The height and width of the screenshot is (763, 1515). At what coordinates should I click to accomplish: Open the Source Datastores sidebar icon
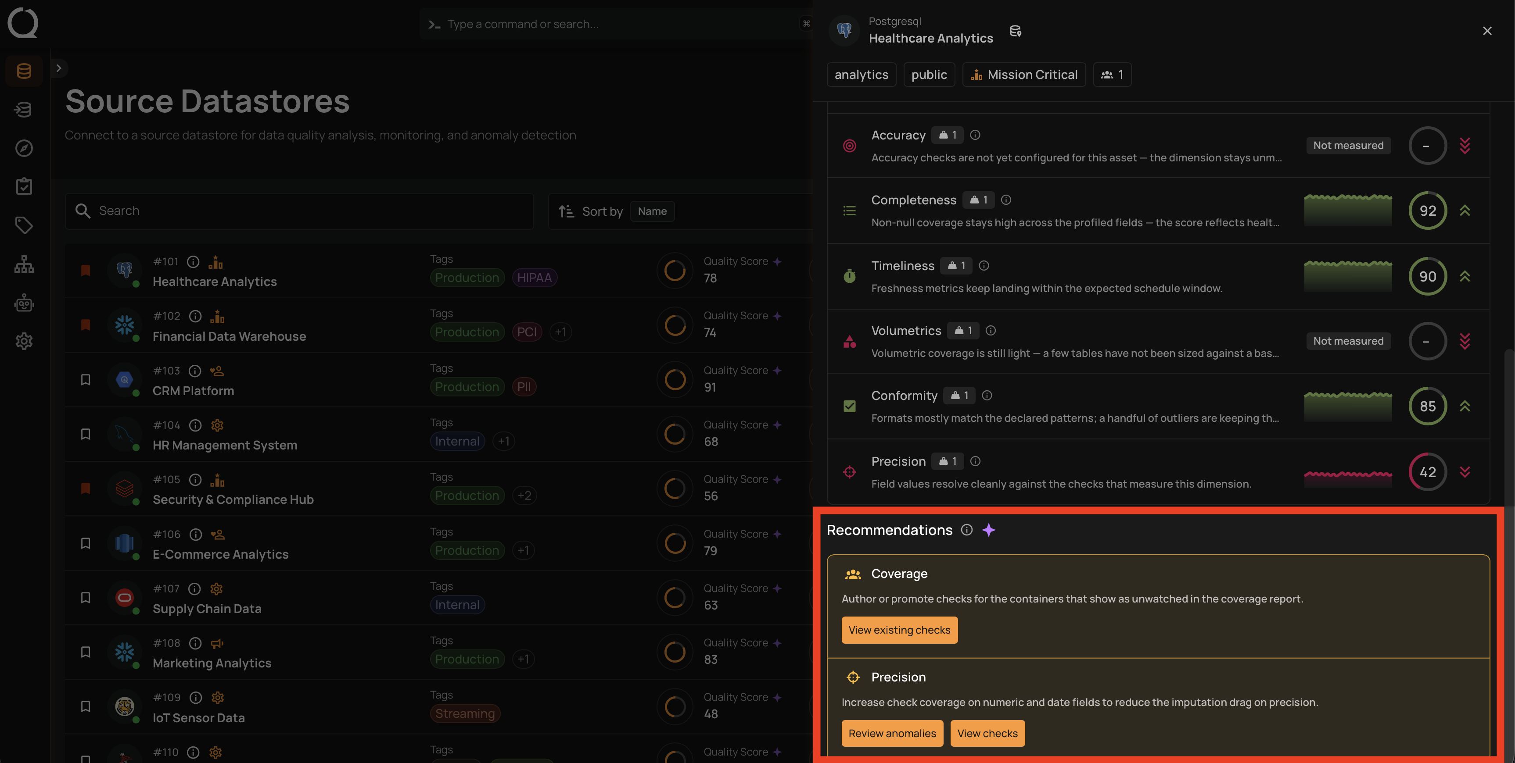[x=24, y=71]
